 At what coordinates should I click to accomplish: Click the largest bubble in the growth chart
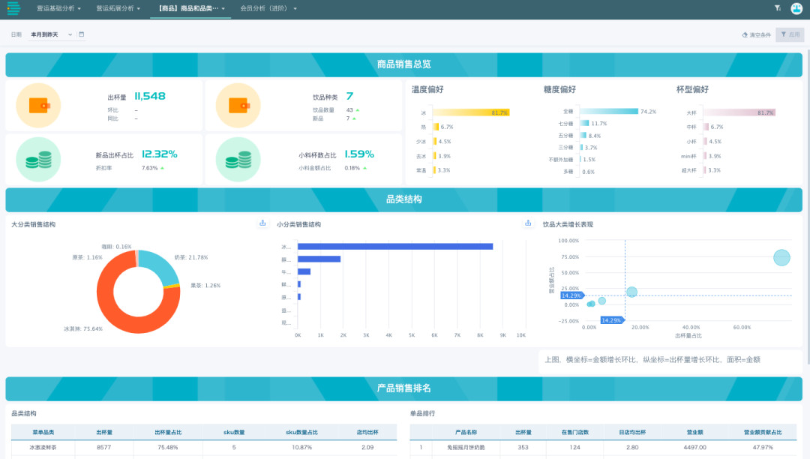(x=781, y=258)
